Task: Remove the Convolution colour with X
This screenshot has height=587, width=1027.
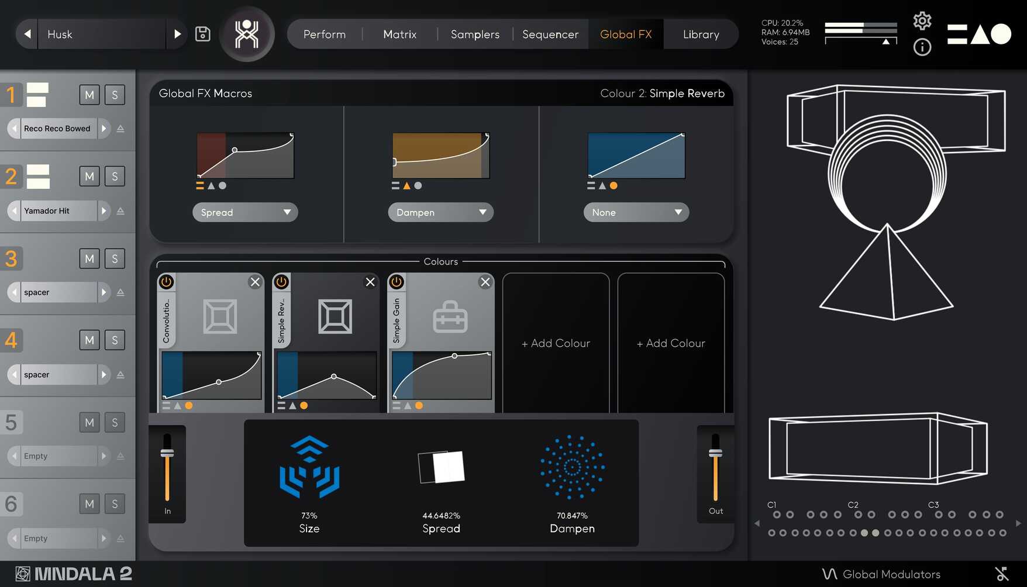Action: point(255,282)
